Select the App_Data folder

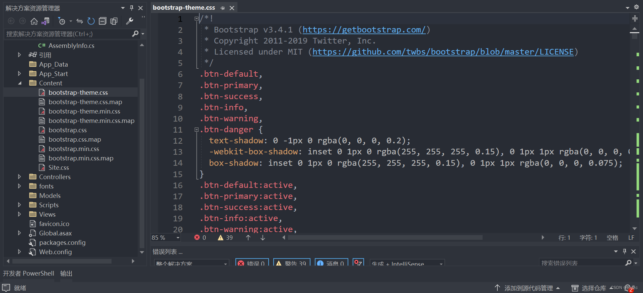(53, 64)
